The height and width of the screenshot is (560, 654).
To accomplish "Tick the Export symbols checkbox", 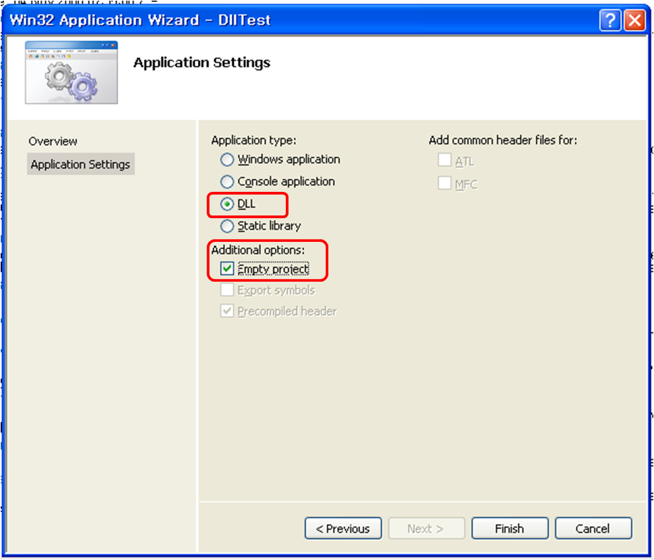I will [227, 290].
